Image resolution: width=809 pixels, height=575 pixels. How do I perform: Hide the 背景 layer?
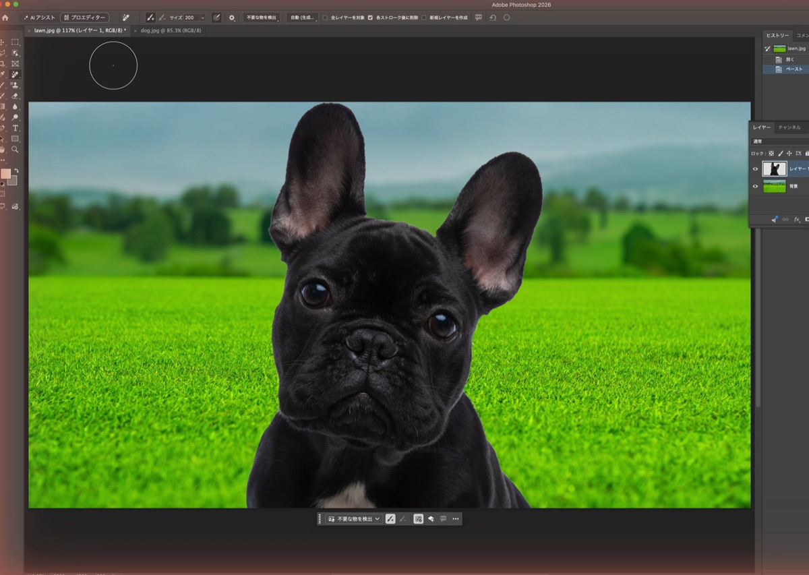pyautogui.click(x=755, y=186)
